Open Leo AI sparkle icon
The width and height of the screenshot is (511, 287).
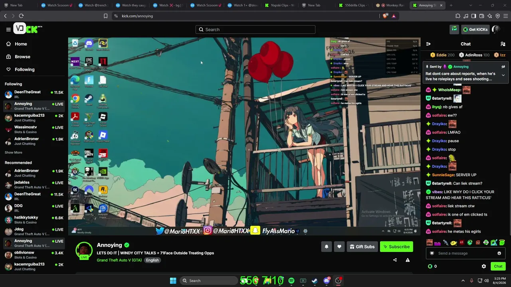490,16
